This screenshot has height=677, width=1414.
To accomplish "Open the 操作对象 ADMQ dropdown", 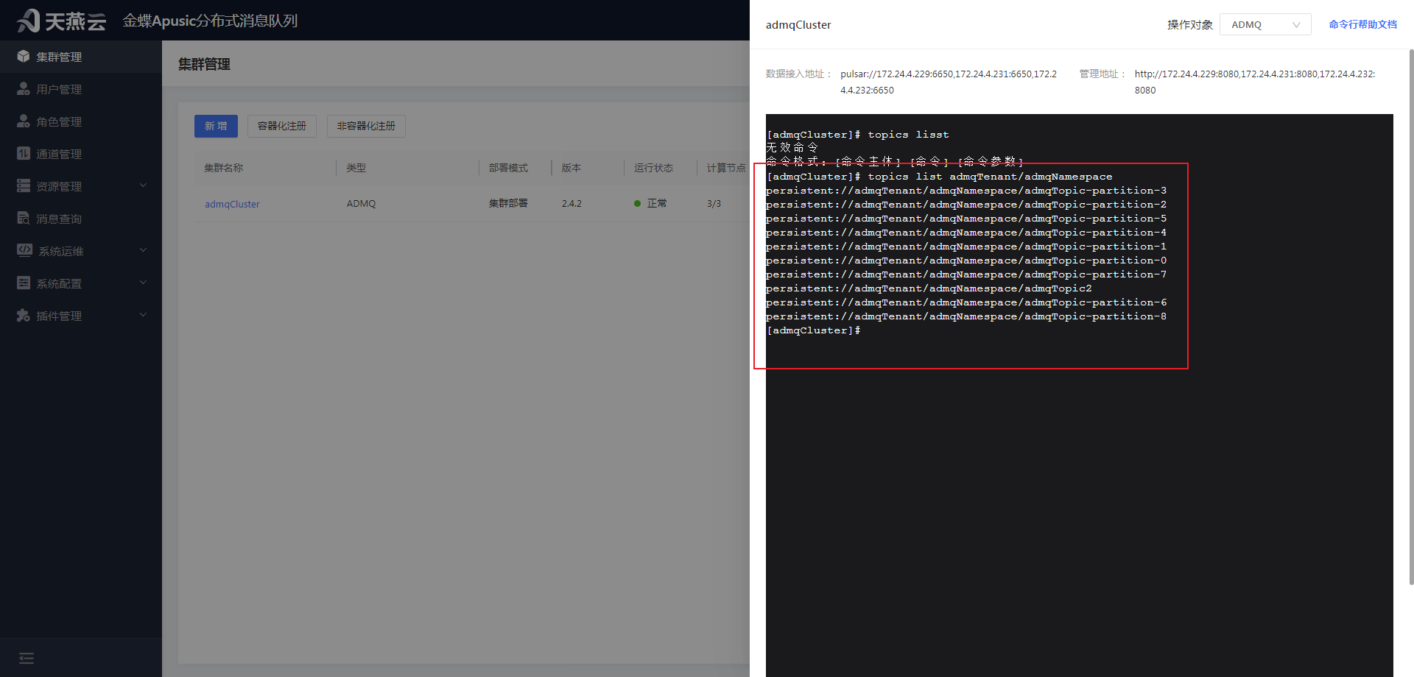I will (1265, 24).
